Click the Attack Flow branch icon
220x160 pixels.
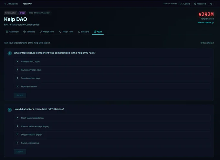tap(41, 32)
